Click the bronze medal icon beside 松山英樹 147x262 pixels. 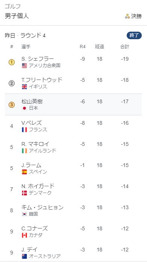pos(12,105)
